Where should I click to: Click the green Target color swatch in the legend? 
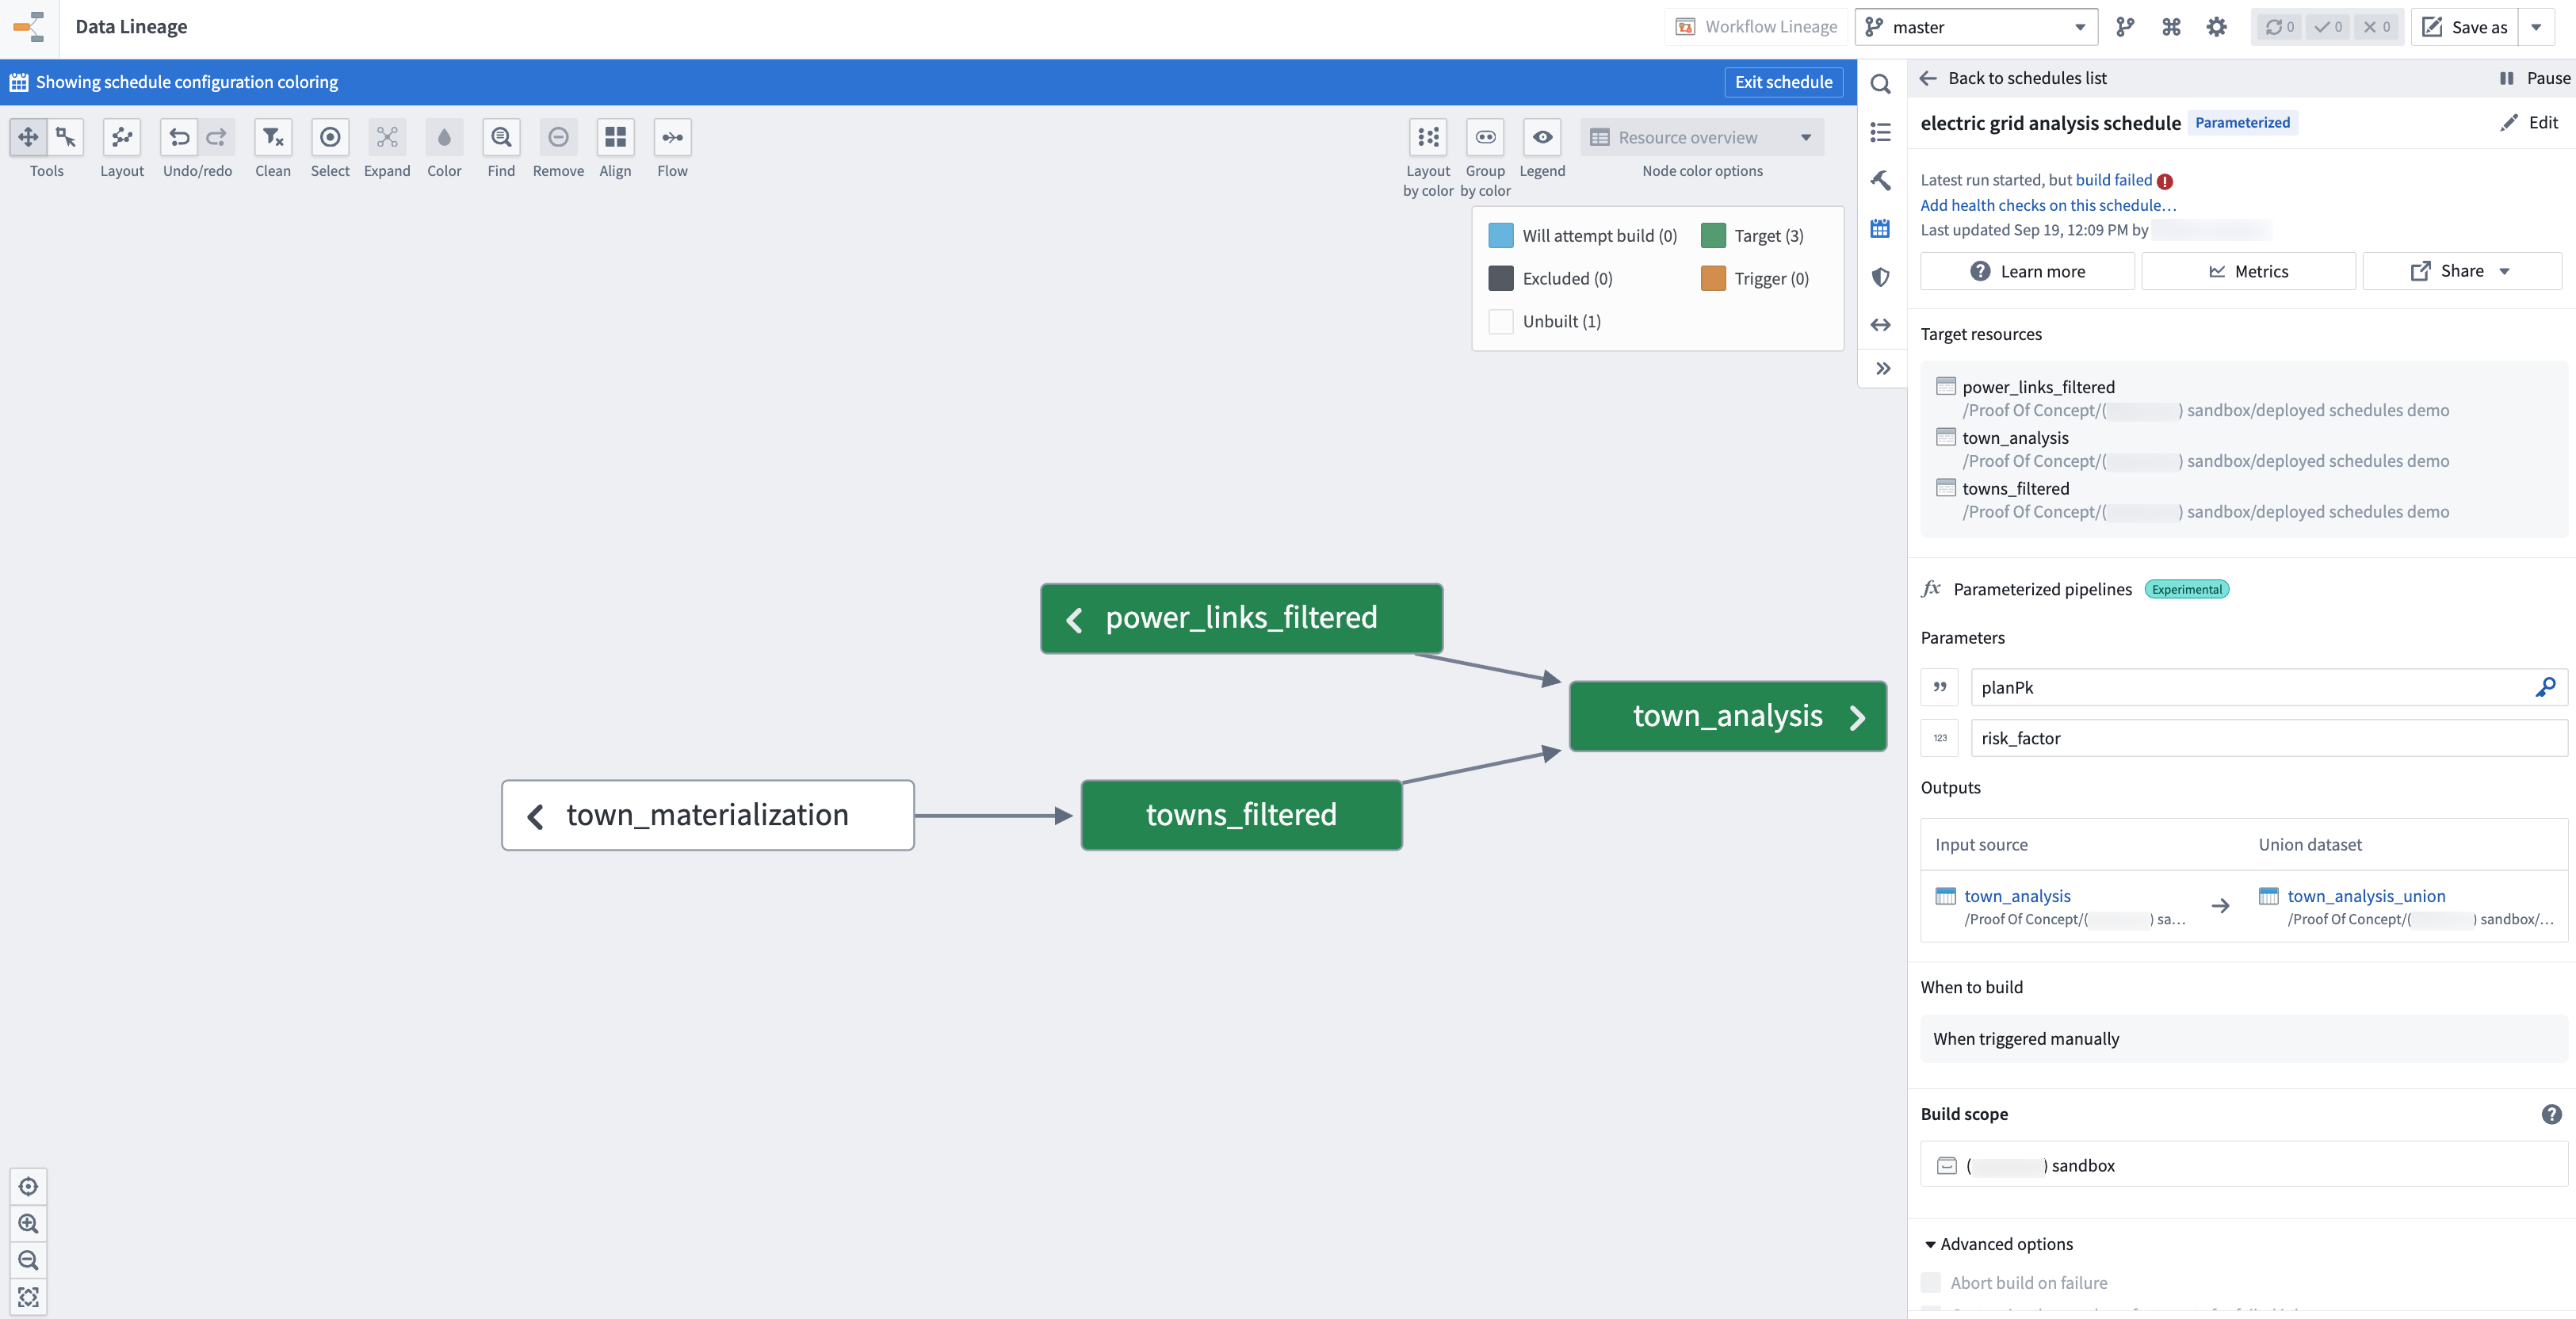pyautogui.click(x=1714, y=235)
